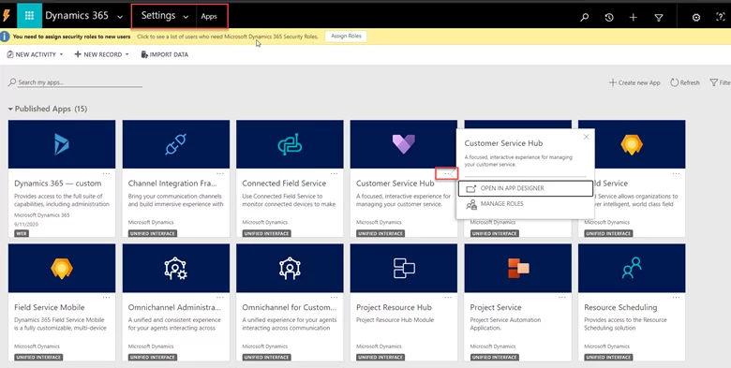Click the Import Data button
Image resolution: width=731 pixels, height=368 pixels.
coord(165,54)
